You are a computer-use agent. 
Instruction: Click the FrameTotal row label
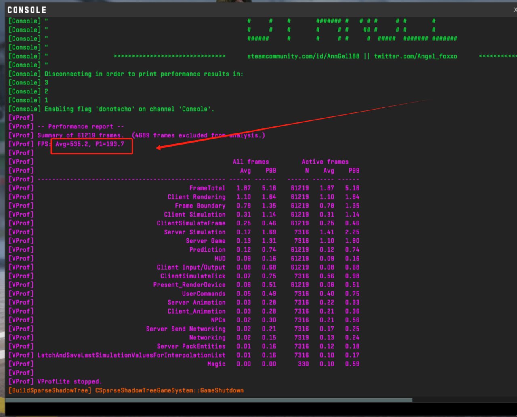click(207, 188)
